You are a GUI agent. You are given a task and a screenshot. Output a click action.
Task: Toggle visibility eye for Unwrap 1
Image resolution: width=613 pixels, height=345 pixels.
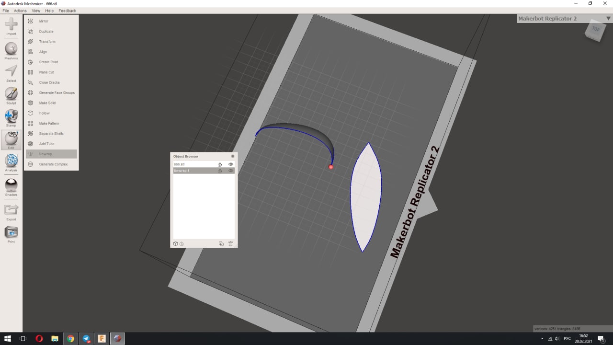(x=231, y=171)
